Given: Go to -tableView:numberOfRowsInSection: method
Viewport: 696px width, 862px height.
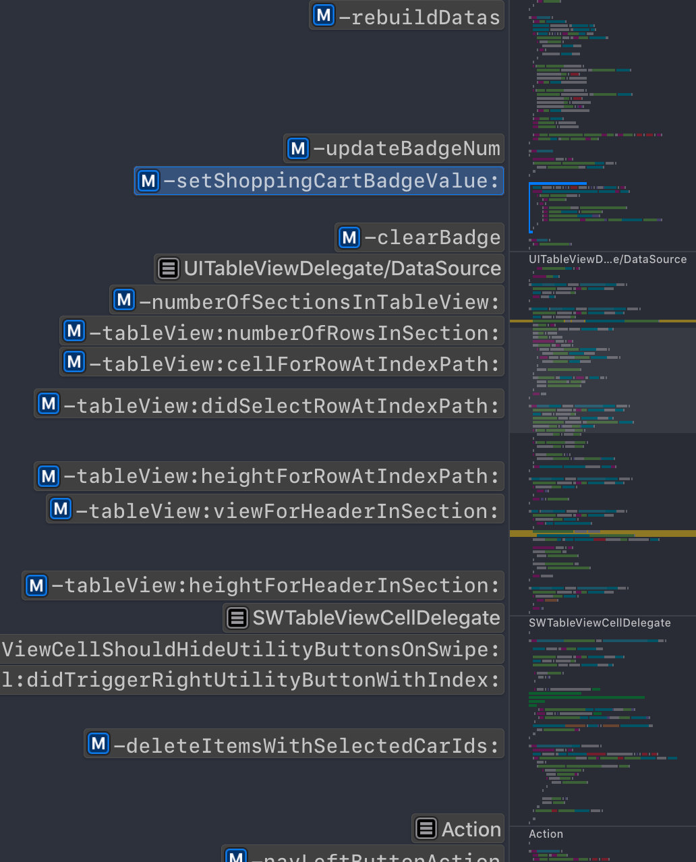Looking at the screenshot, I should [282, 332].
